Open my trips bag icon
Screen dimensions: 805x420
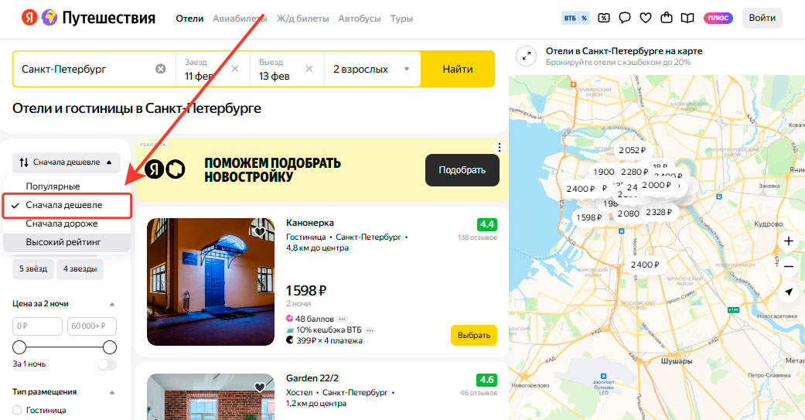pos(667,18)
